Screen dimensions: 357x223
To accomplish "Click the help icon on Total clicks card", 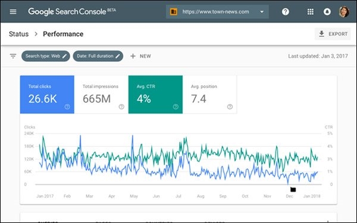I will (67, 106).
